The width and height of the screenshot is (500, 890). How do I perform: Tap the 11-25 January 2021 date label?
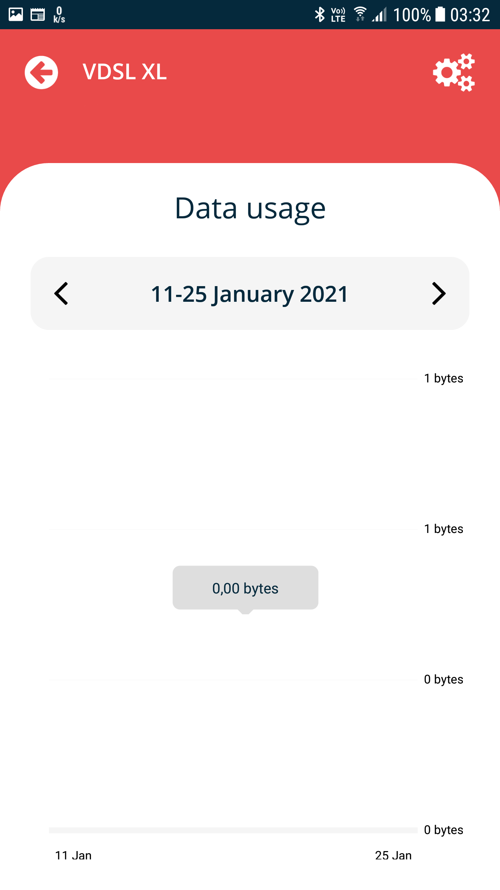click(x=250, y=294)
